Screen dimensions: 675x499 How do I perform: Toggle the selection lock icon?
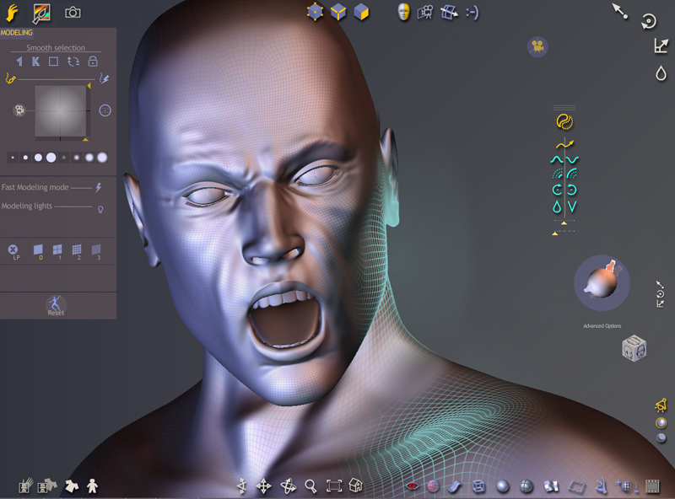point(93,62)
